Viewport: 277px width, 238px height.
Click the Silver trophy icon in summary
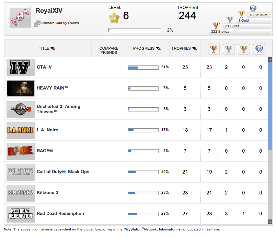pyautogui.click(x=230, y=20)
